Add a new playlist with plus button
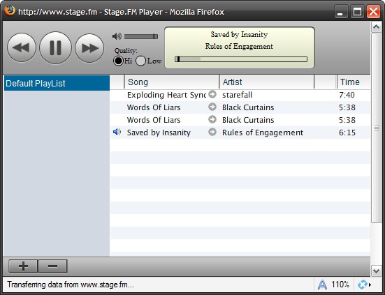Image resolution: width=385 pixels, height=295 pixels. coord(23,266)
